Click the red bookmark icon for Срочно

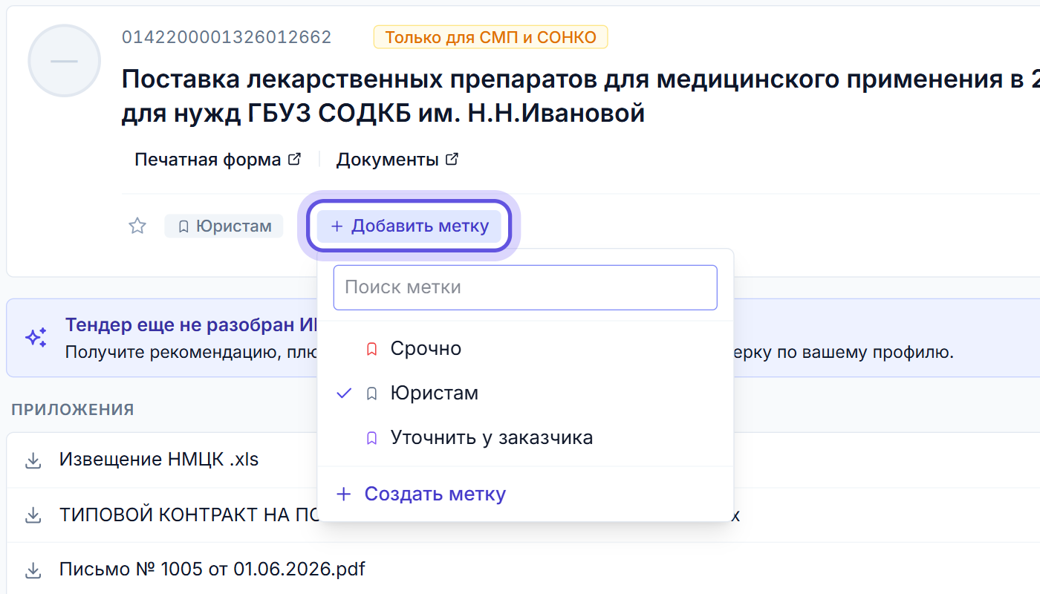[x=372, y=349]
